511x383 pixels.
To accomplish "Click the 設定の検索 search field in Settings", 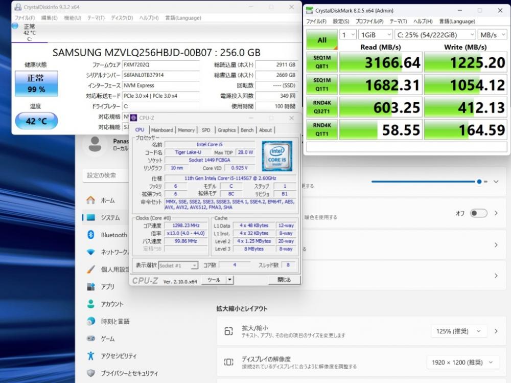I will 105,175.
